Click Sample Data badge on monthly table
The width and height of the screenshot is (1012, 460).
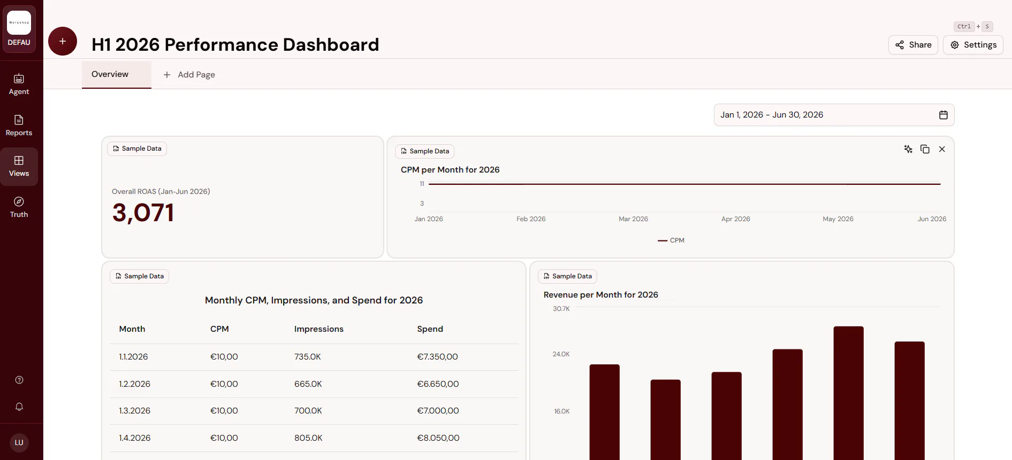coord(140,276)
